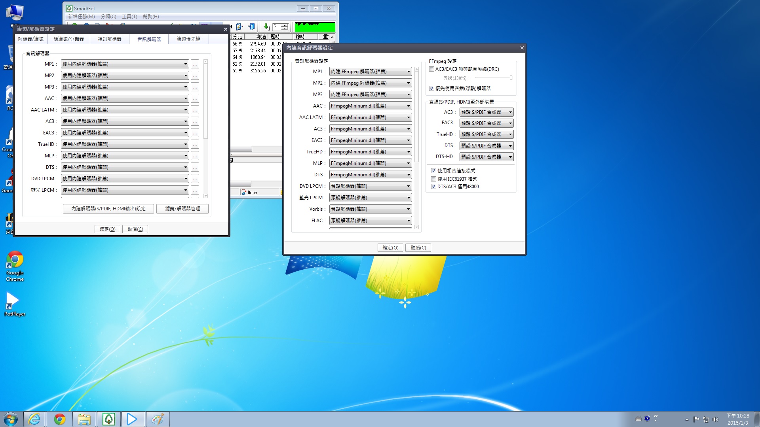This screenshot has width=760, height=427.
Task: Enable 使用 IEC61937 格式 checkbox
Action: (434, 179)
